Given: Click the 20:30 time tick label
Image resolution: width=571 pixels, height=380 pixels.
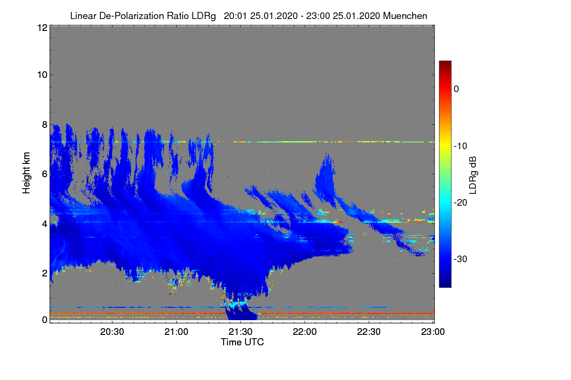Looking at the screenshot, I should click(112, 332).
